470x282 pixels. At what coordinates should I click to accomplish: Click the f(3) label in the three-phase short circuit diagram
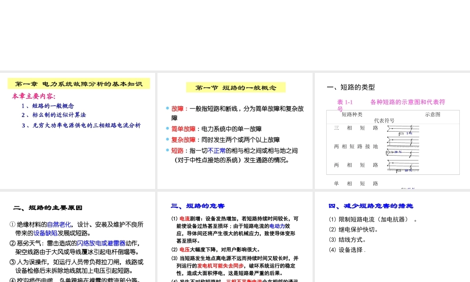pos(401,133)
